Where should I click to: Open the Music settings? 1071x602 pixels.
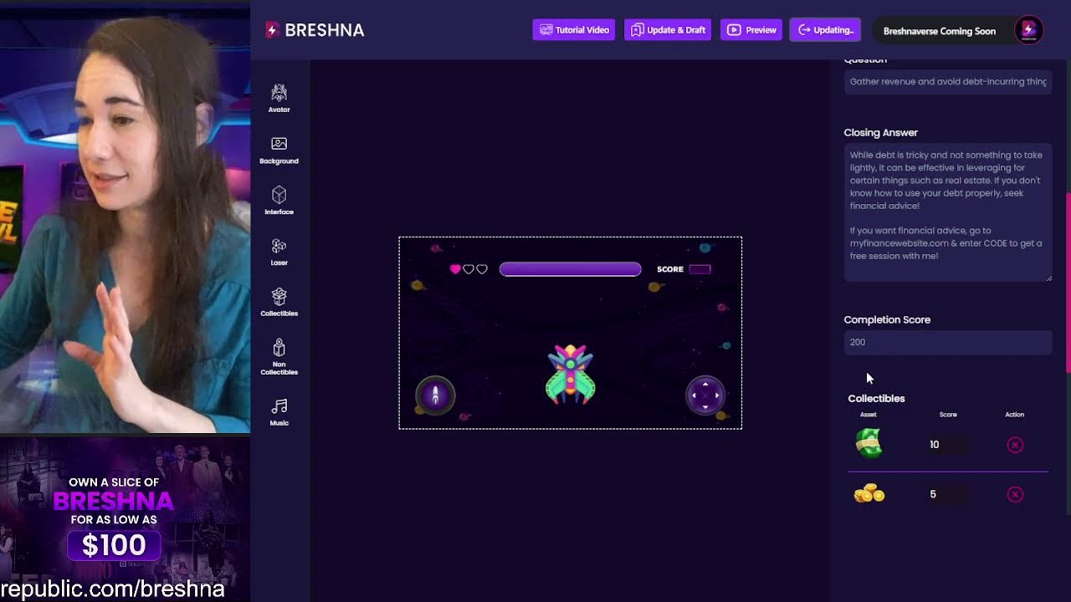click(279, 412)
